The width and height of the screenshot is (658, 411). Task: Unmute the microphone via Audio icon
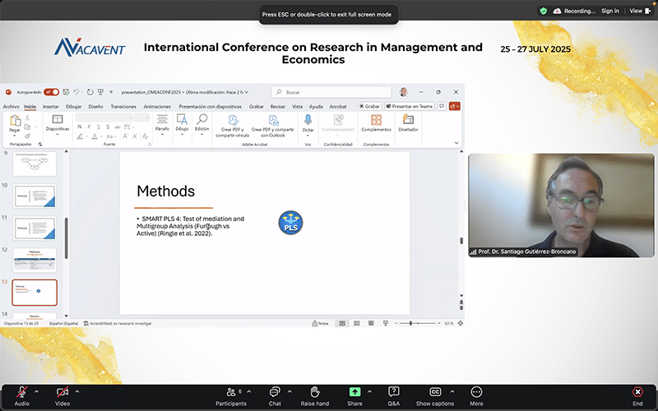tap(21, 392)
